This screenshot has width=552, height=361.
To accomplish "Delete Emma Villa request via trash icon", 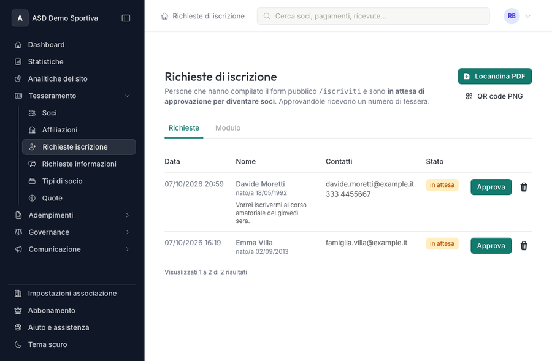I will [524, 246].
